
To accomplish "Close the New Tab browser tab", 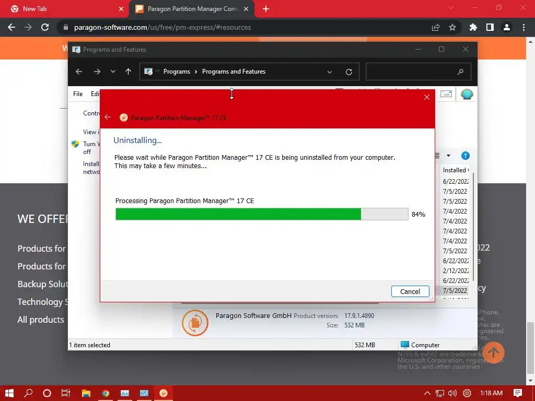I will (x=121, y=9).
